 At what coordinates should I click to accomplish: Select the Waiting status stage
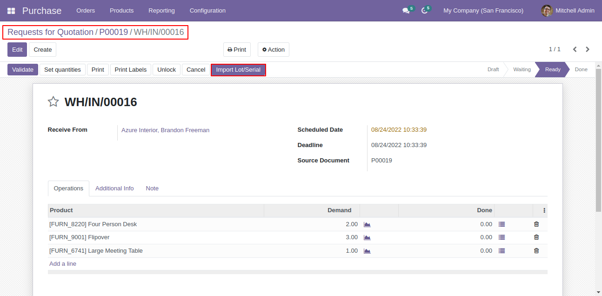click(522, 69)
